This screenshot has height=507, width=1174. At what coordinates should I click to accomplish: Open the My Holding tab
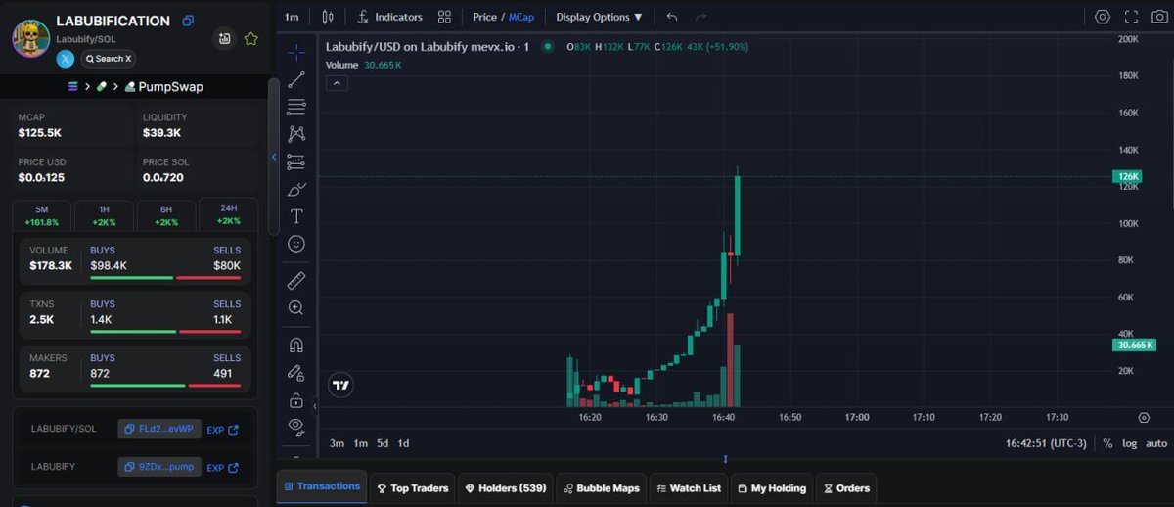(x=772, y=487)
